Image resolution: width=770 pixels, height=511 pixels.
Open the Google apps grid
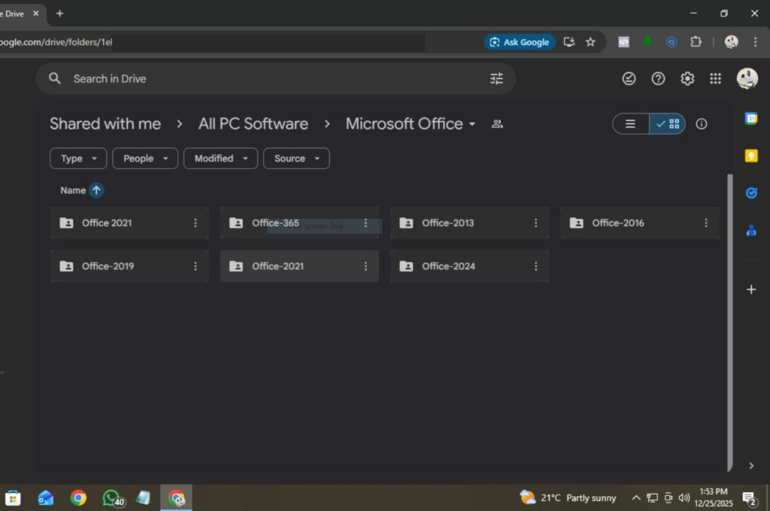pos(715,79)
